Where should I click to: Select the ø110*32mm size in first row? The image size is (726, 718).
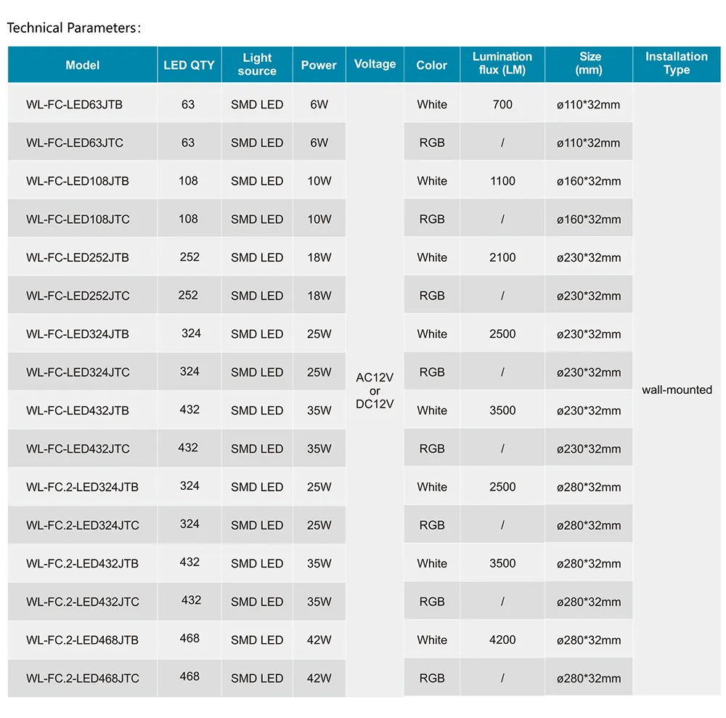point(589,105)
